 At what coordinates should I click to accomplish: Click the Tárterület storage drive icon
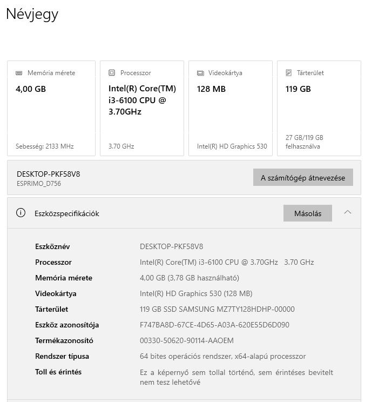[x=289, y=73]
